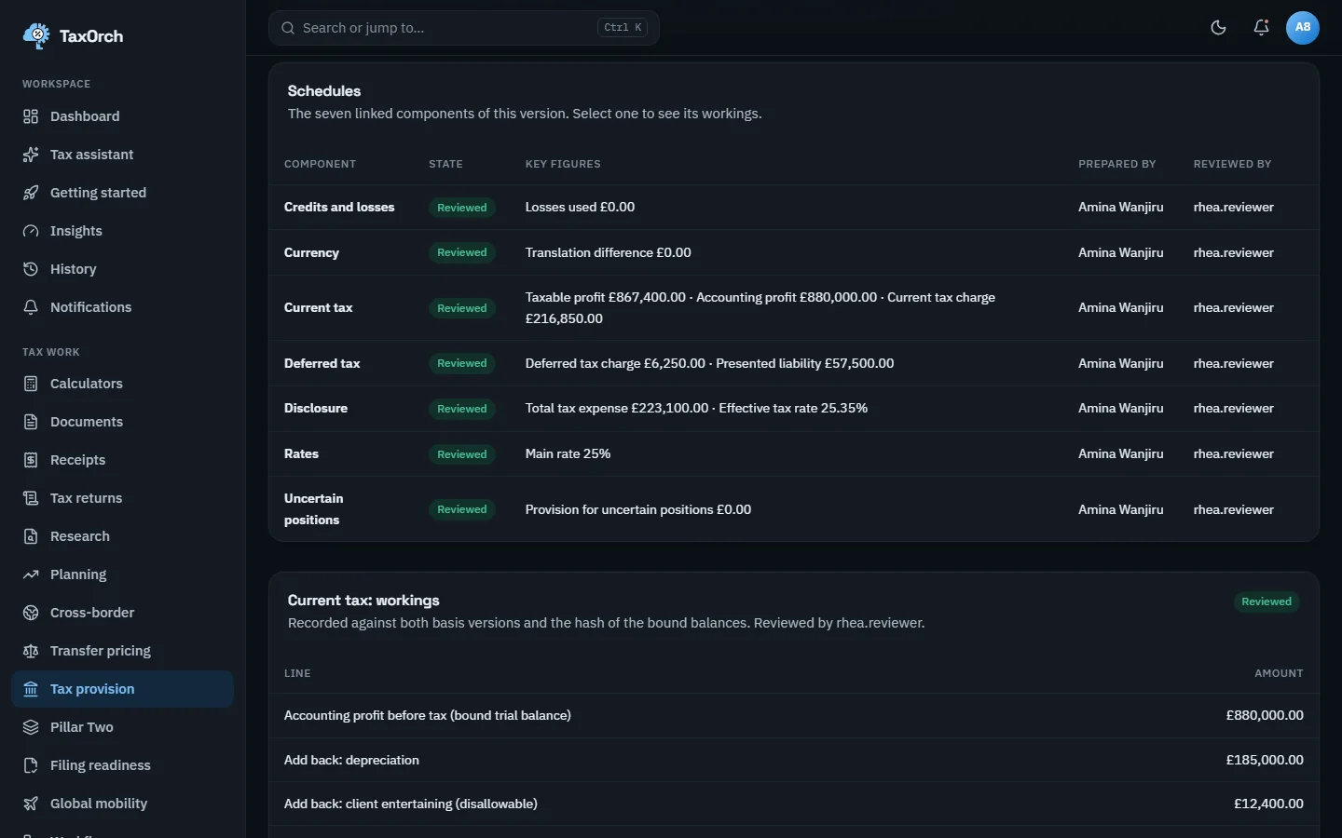Screen dimensions: 1342x838
Task: Open the Uncertain positions schedule
Action: (794, 509)
